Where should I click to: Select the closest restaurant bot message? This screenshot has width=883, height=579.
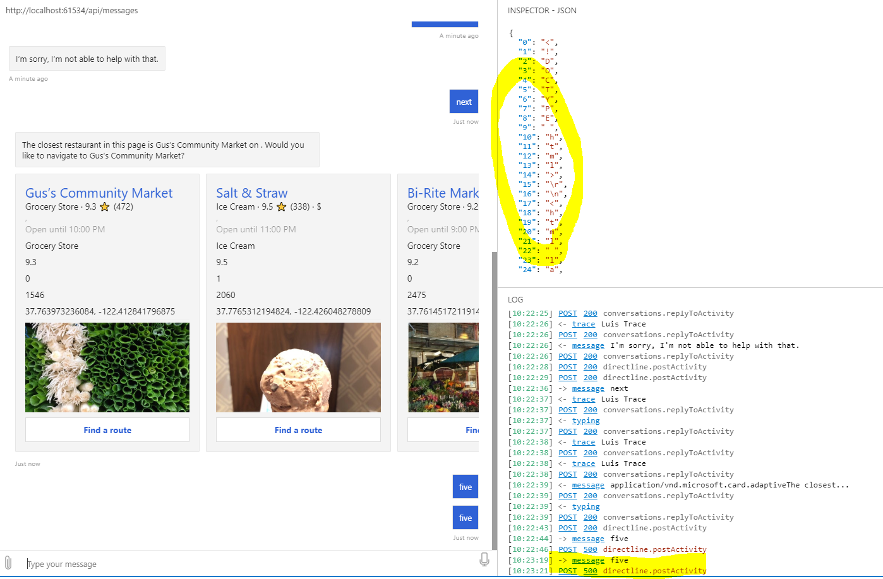pyautogui.click(x=167, y=150)
